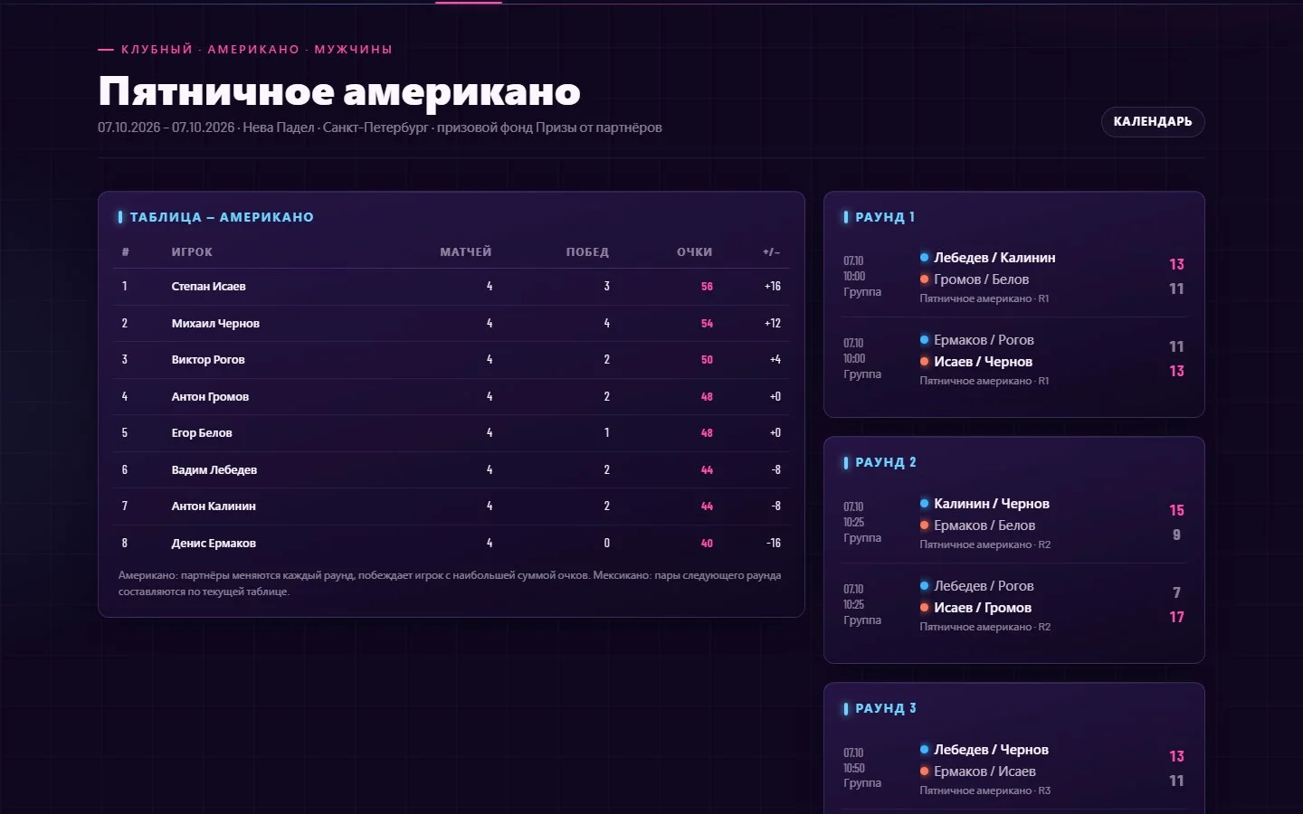Click Калинин / Чернов pair in Раунд 2
The height and width of the screenshot is (814, 1303).
992,504
